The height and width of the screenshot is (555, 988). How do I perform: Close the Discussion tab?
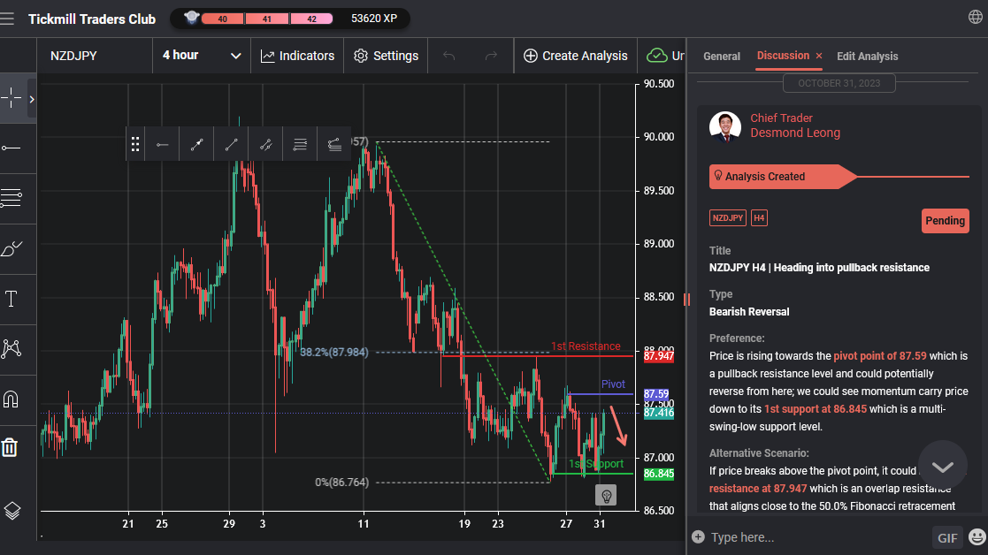point(819,56)
